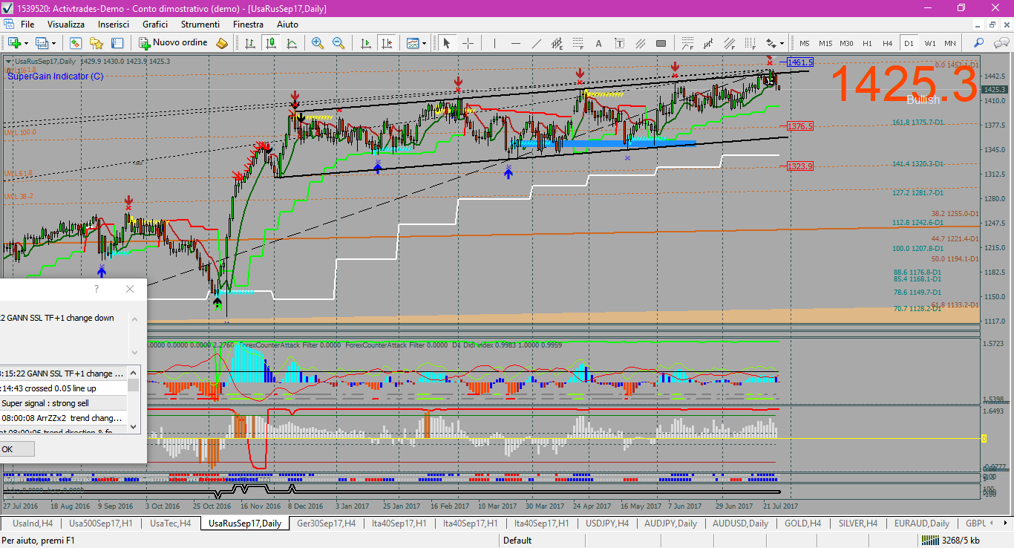Open the Finestra menu
Viewport: 1014px width, 548px height.
tap(248, 25)
